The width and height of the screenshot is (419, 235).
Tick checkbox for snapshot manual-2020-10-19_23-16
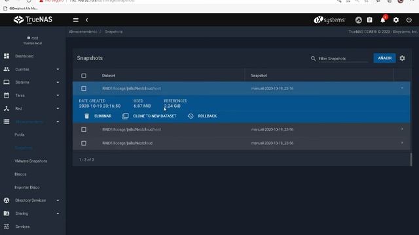[x=84, y=89]
